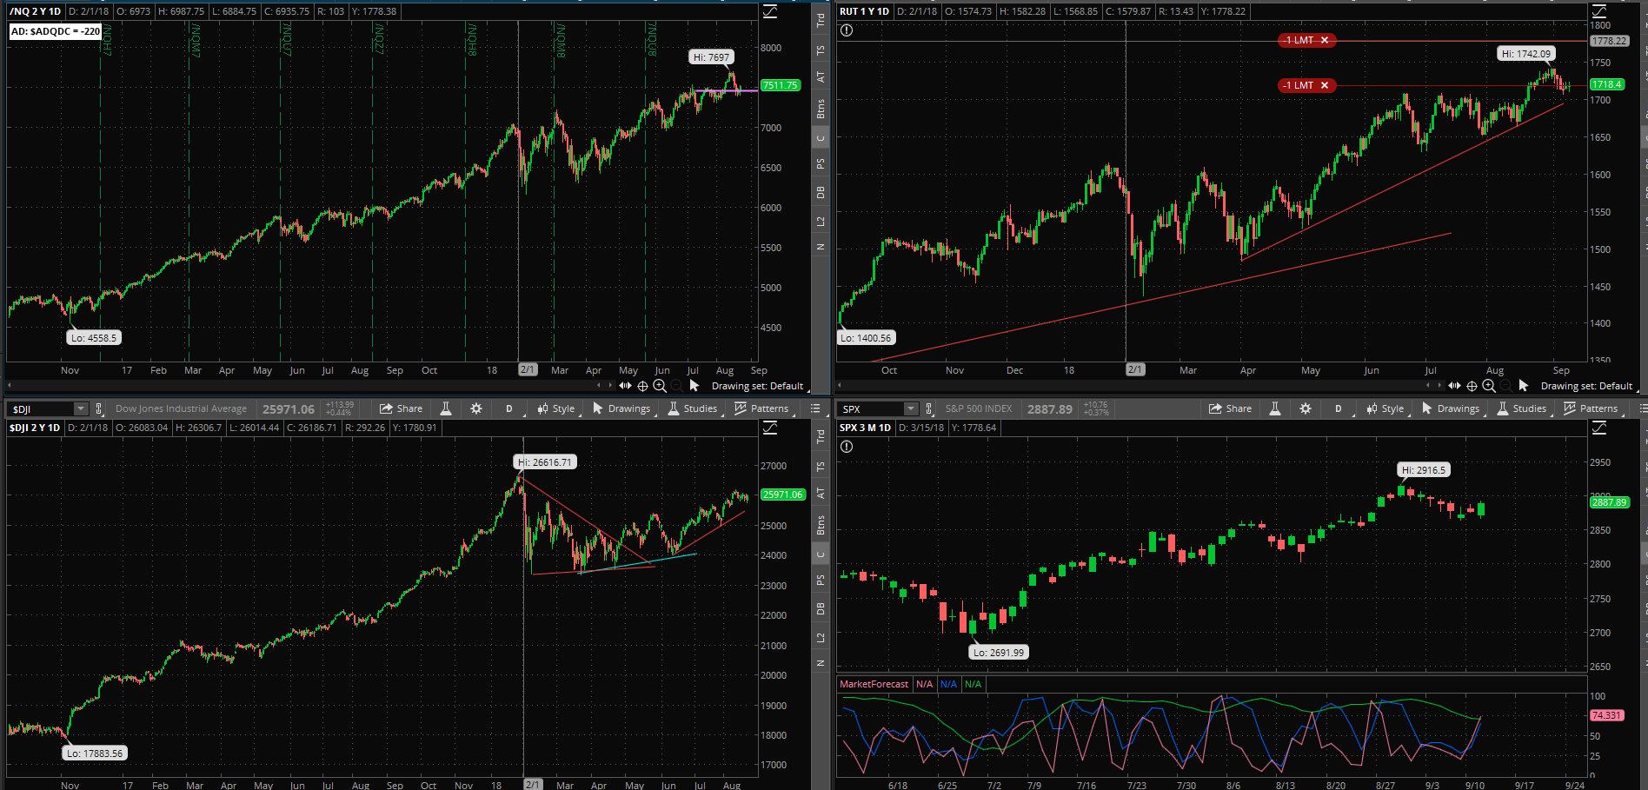This screenshot has width=1648, height=790.
Task: Click the flask icon in $DJI toolbar
Action: point(446,408)
